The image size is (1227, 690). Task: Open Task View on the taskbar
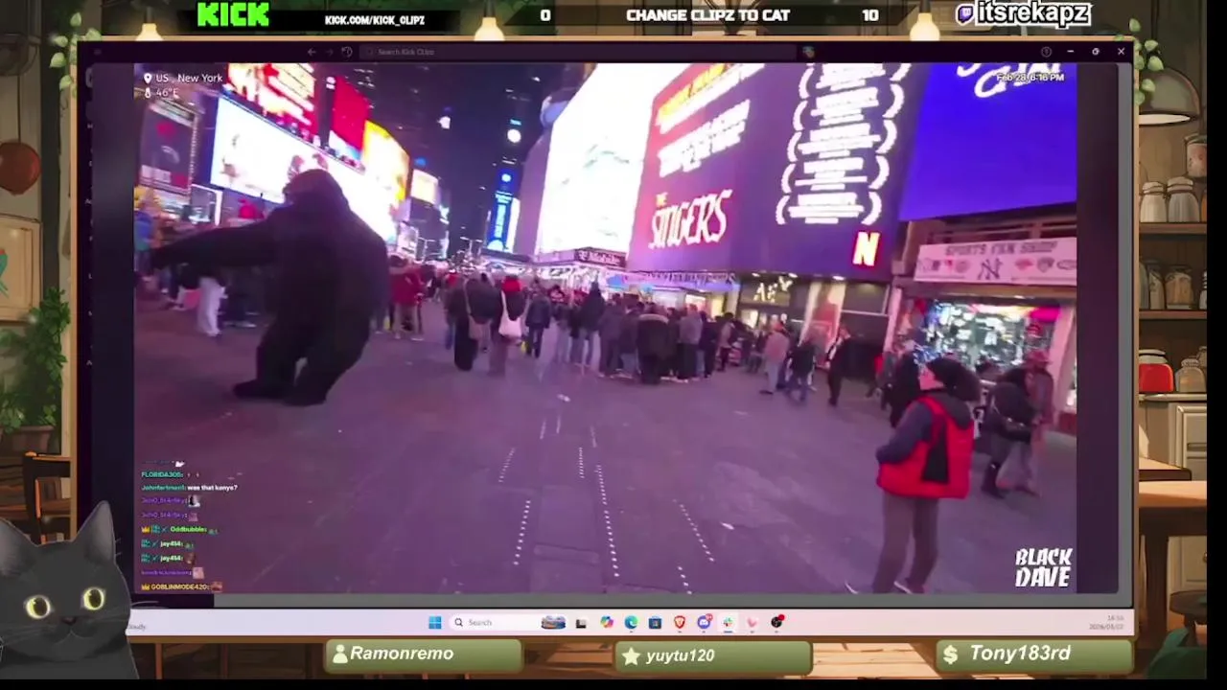581,623
